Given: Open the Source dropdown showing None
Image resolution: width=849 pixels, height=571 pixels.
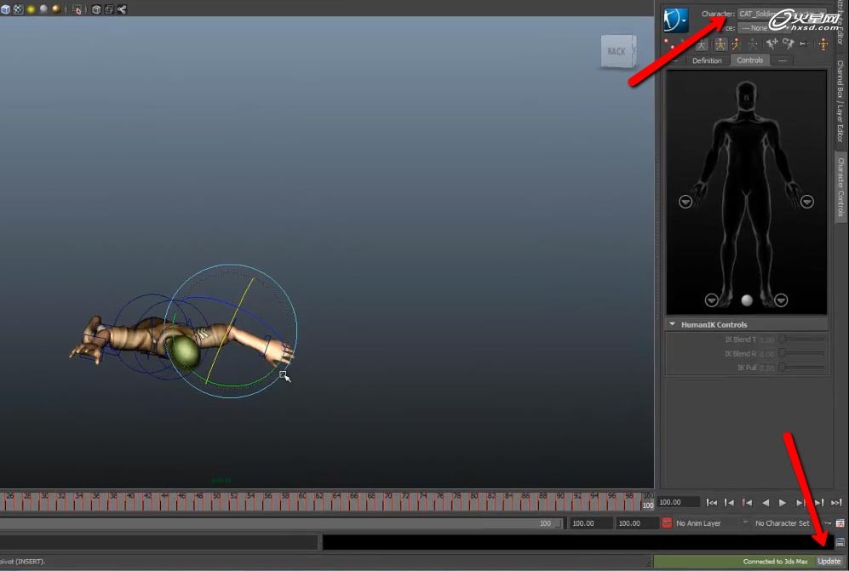Looking at the screenshot, I should (x=764, y=27).
